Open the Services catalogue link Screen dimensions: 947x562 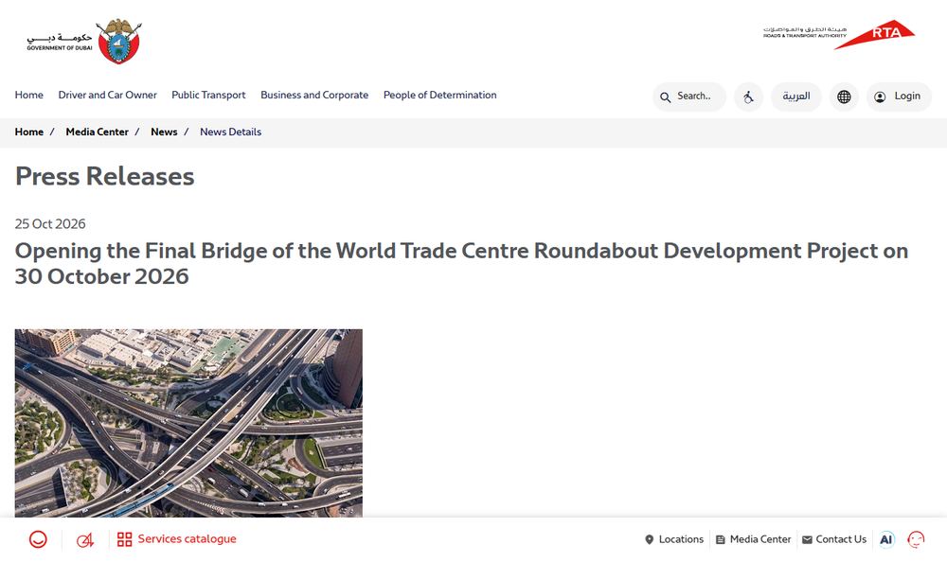point(187,539)
